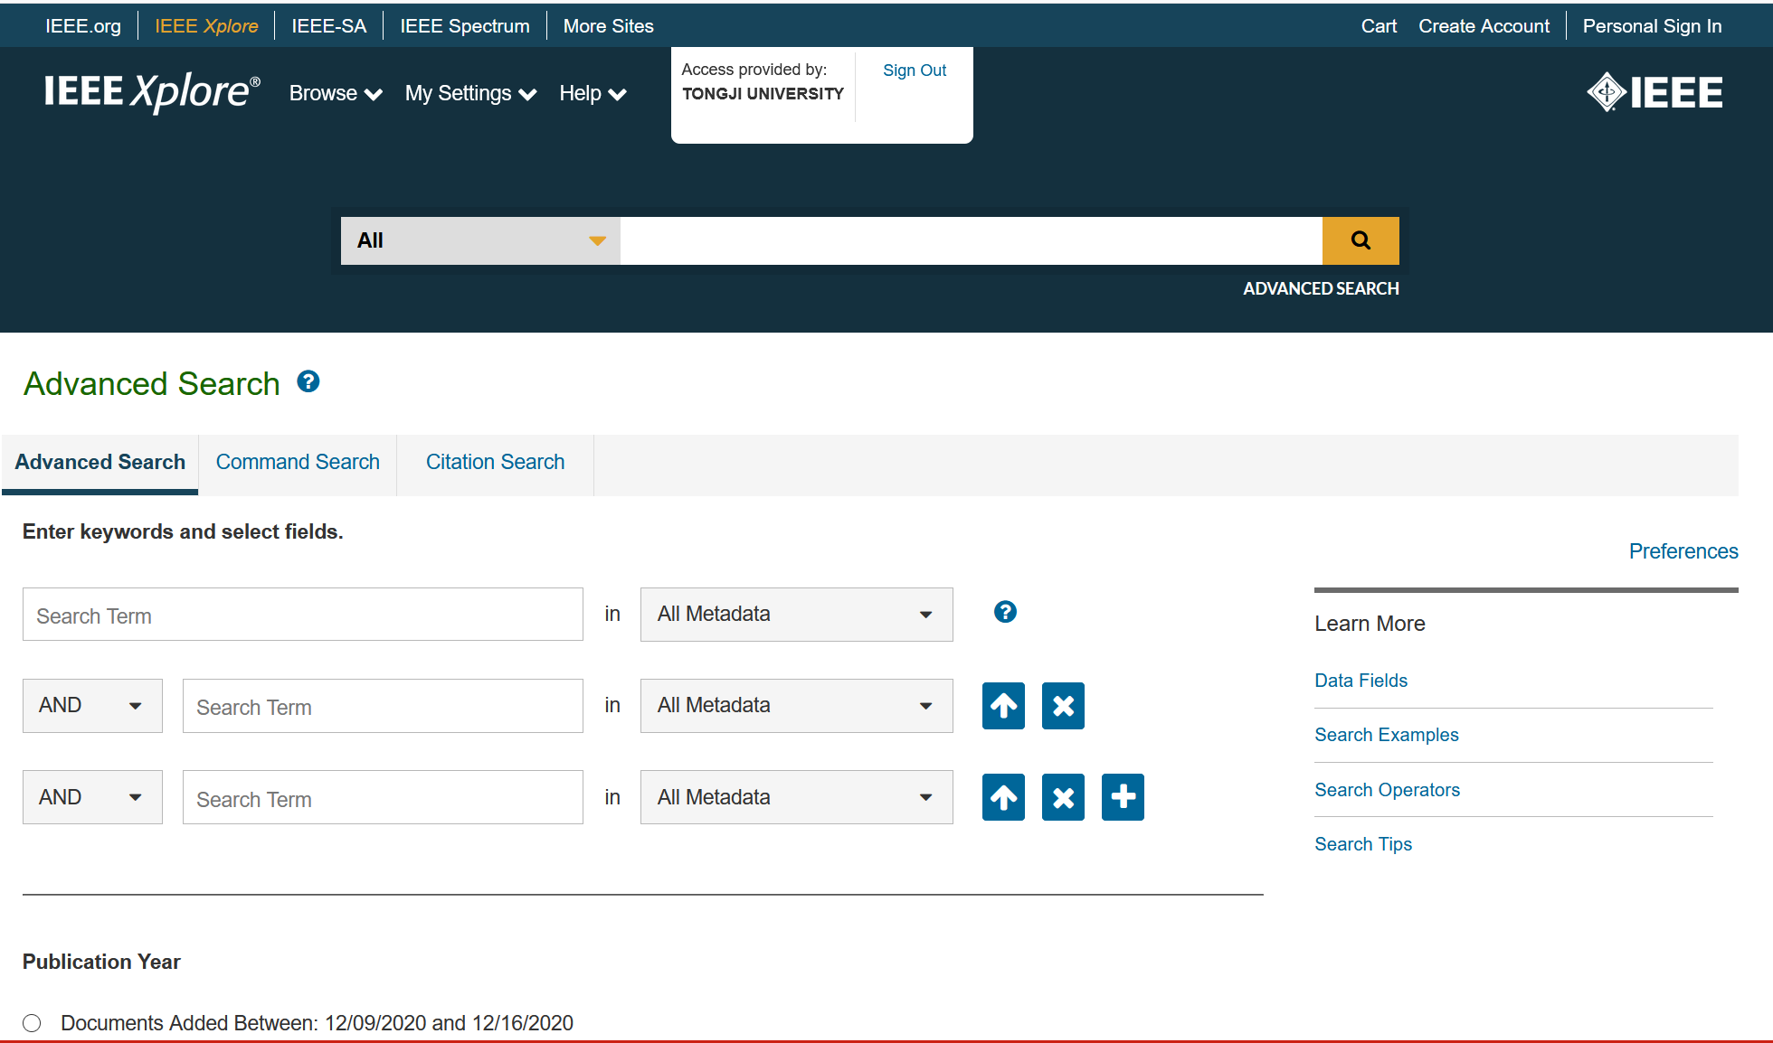Viewport: 1773px width, 1043px height.
Task: Open IEEE Xplore top bar link
Action: click(206, 26)
